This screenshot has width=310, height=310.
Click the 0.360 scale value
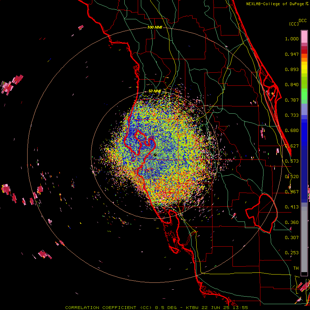coord(292,223)
